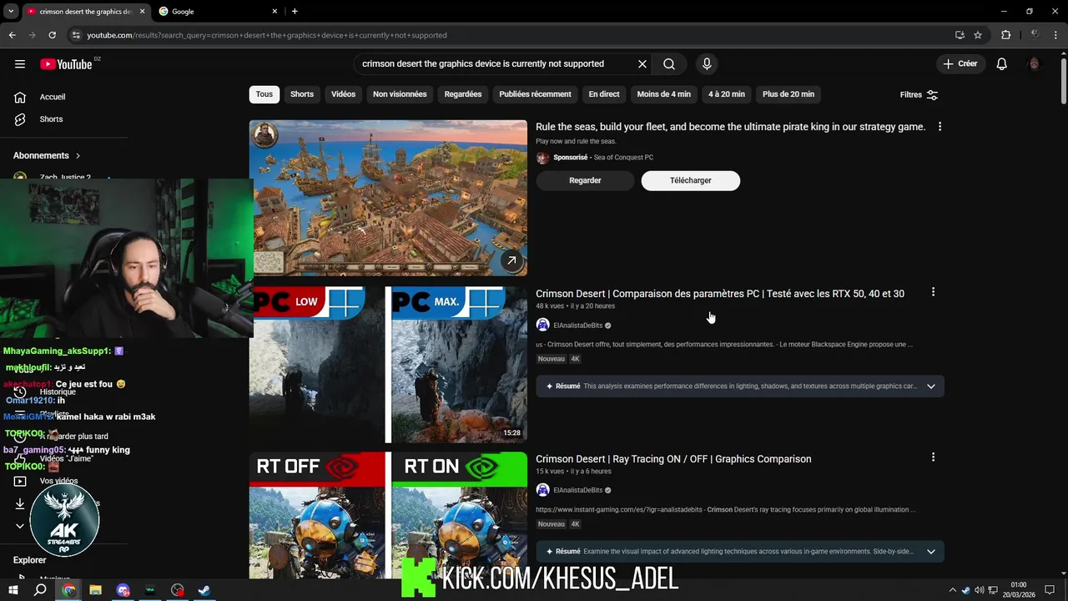Install the app via the address bar icon
This screenshot has height=601, width=1068.
[960, 35]
